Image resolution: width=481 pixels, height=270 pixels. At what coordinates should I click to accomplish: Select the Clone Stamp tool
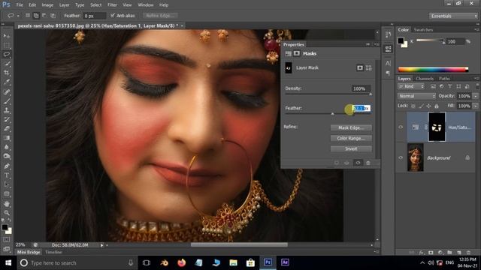point(7,110)
